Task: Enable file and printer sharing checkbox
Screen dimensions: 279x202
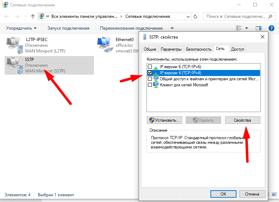Action: pos(150,79)
